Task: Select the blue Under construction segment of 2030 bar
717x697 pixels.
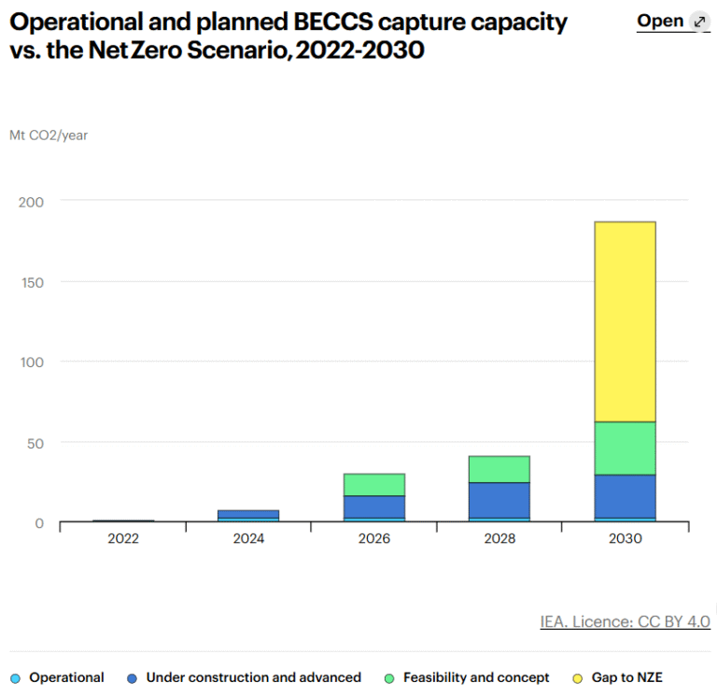Action: (626, 496)
